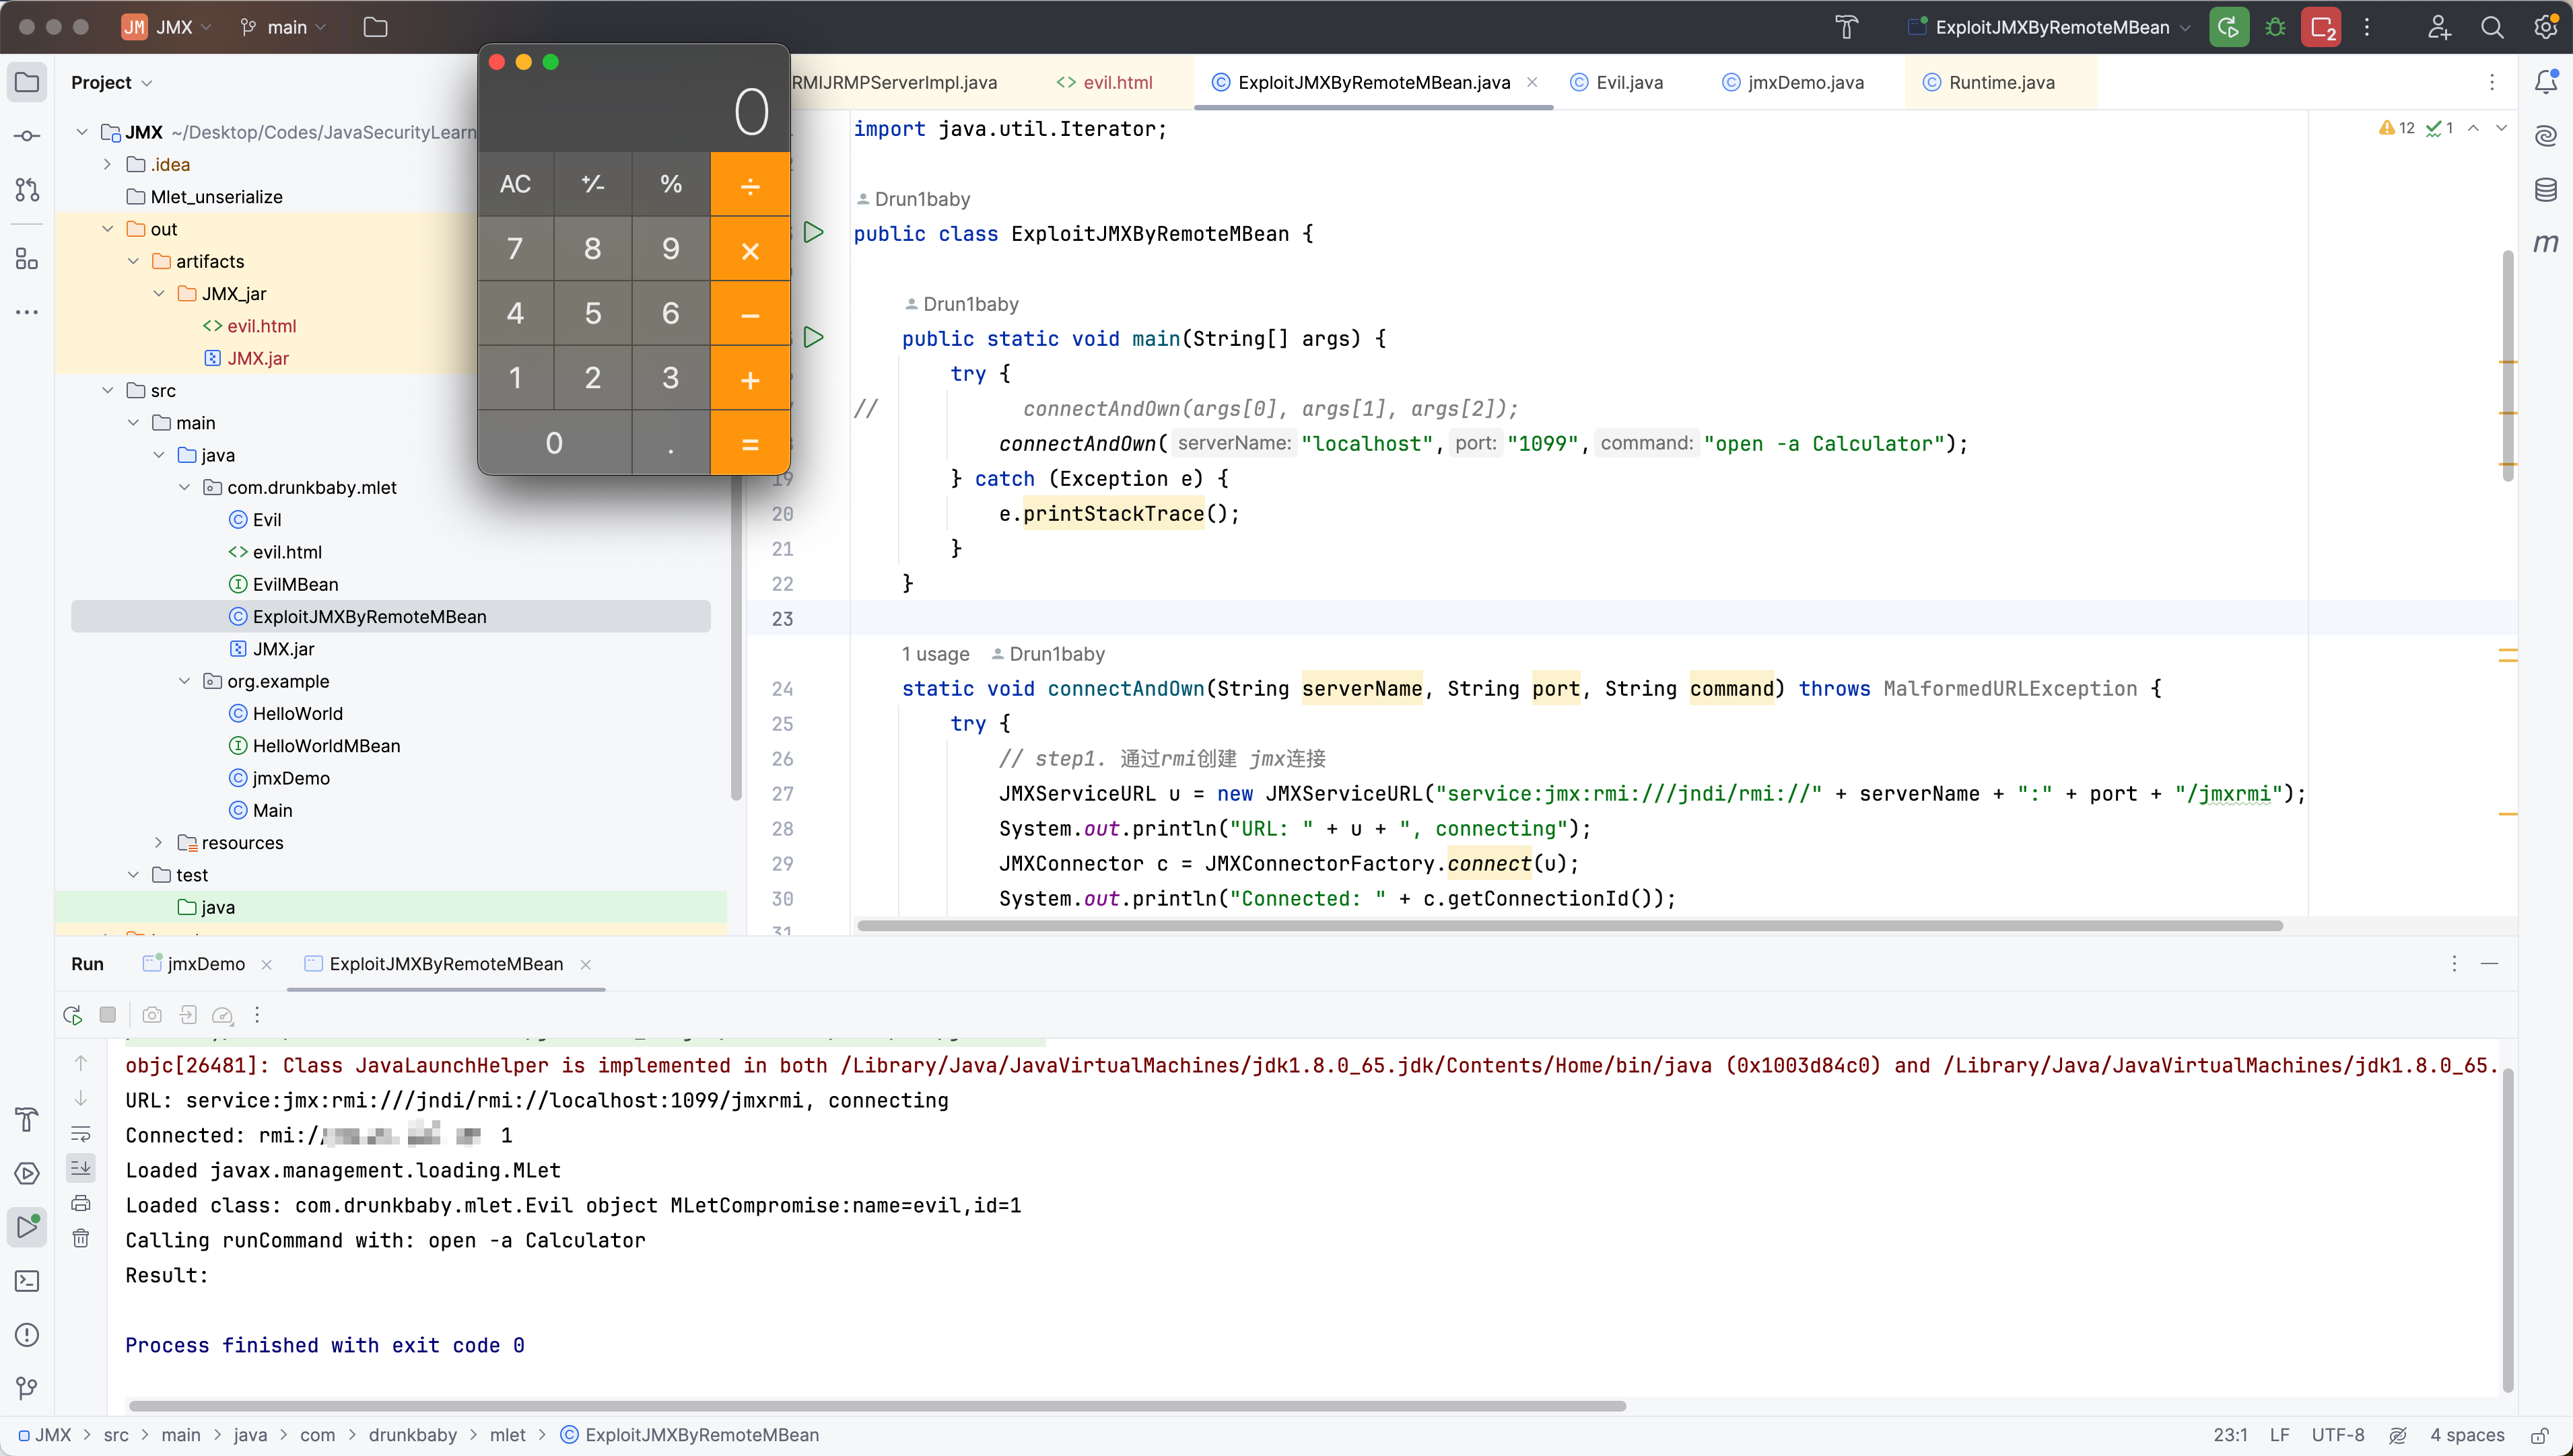Collapse the out folder in project tree
Viewport: 2573px width, 1456px height.
pyautogui.click(x=108, y=229)
